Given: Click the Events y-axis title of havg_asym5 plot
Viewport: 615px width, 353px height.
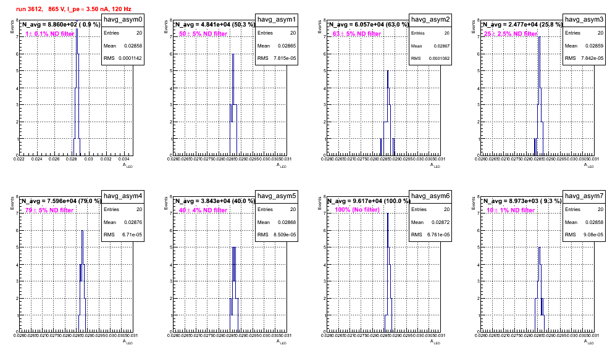Looking at the screenshot, I should tap(166, 203).
